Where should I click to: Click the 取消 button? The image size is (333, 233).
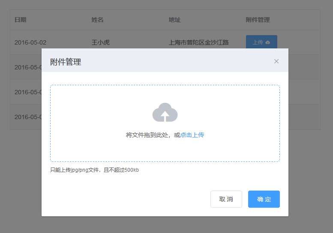coord(226,199)
